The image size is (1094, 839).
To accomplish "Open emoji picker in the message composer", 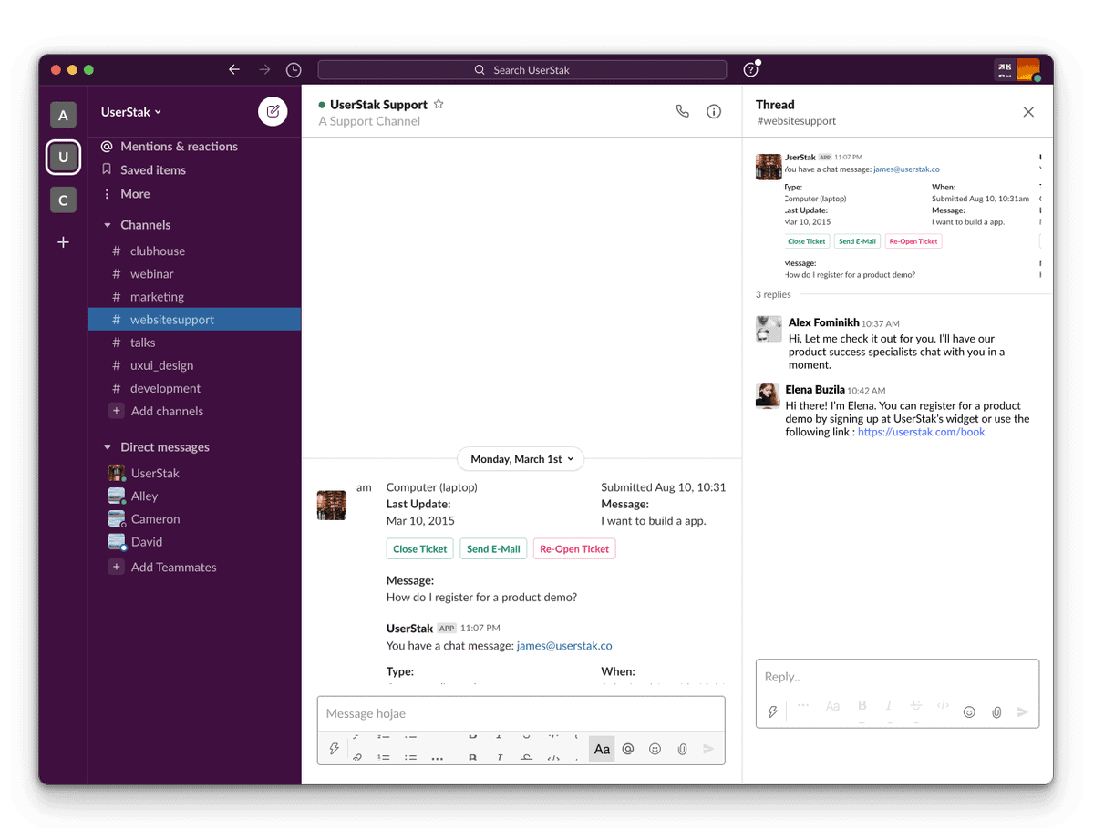I will click(655, 749).
